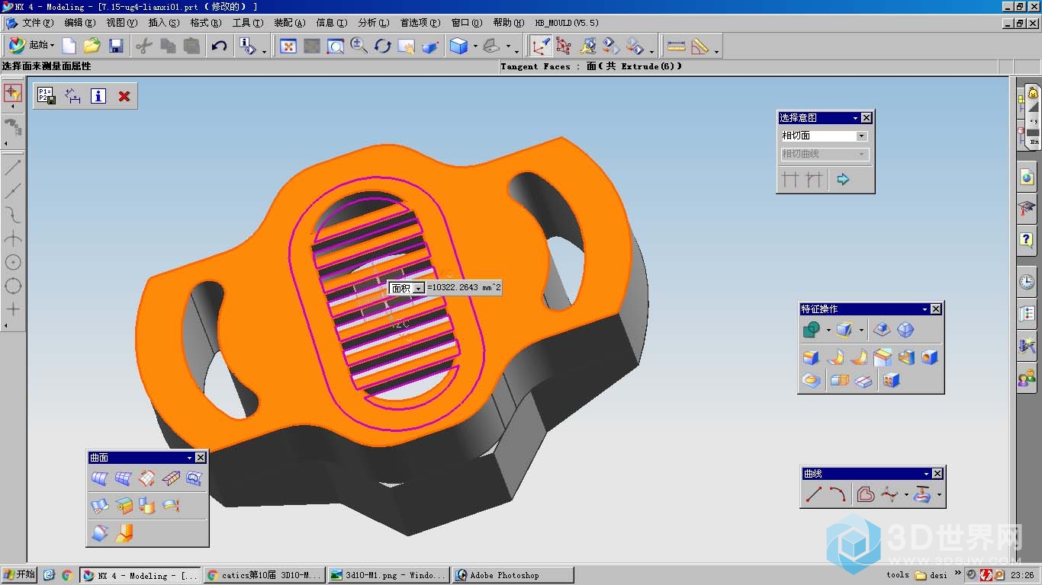This screenshot has height=585, width=1042.
Task: Switch to 3d10-M1.png window in taskbar
Action: tap(388, 576)
